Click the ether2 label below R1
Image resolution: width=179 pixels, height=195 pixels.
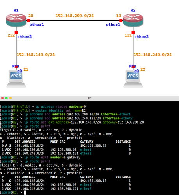click(25, 37)
